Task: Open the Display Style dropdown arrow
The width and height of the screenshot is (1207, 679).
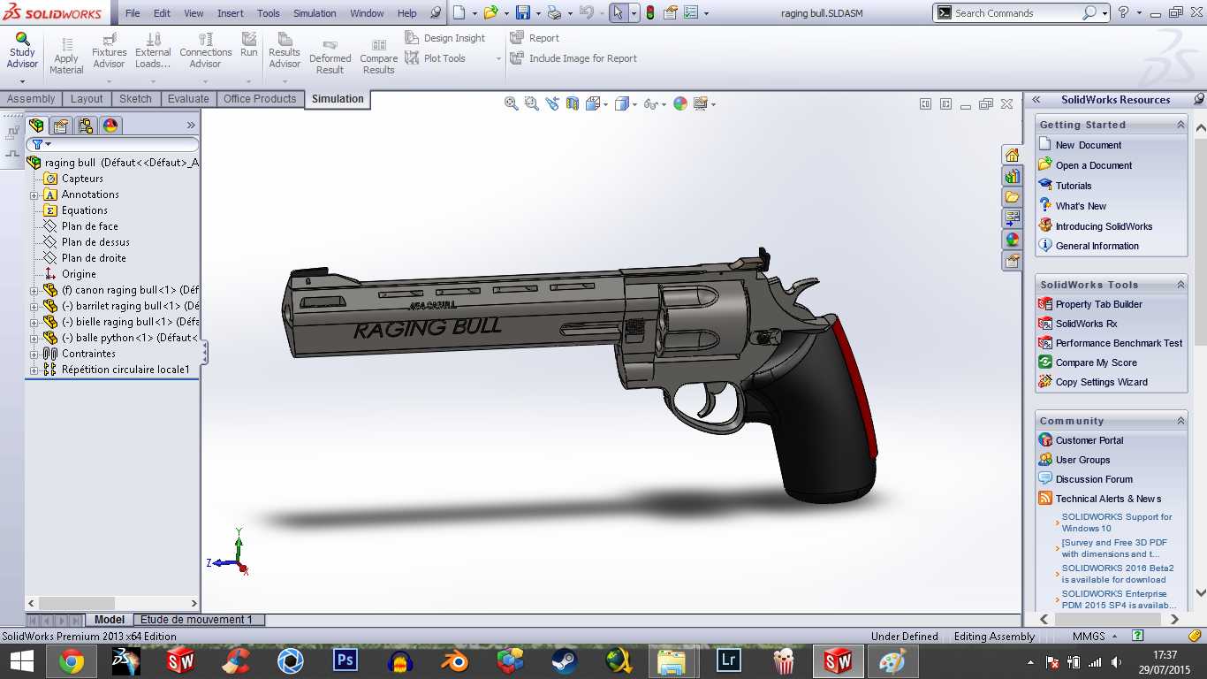Action: [635, 104]
